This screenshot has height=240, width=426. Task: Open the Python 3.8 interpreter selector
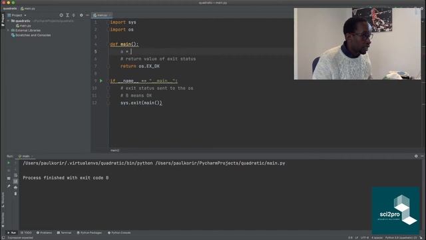click(401, 238)
